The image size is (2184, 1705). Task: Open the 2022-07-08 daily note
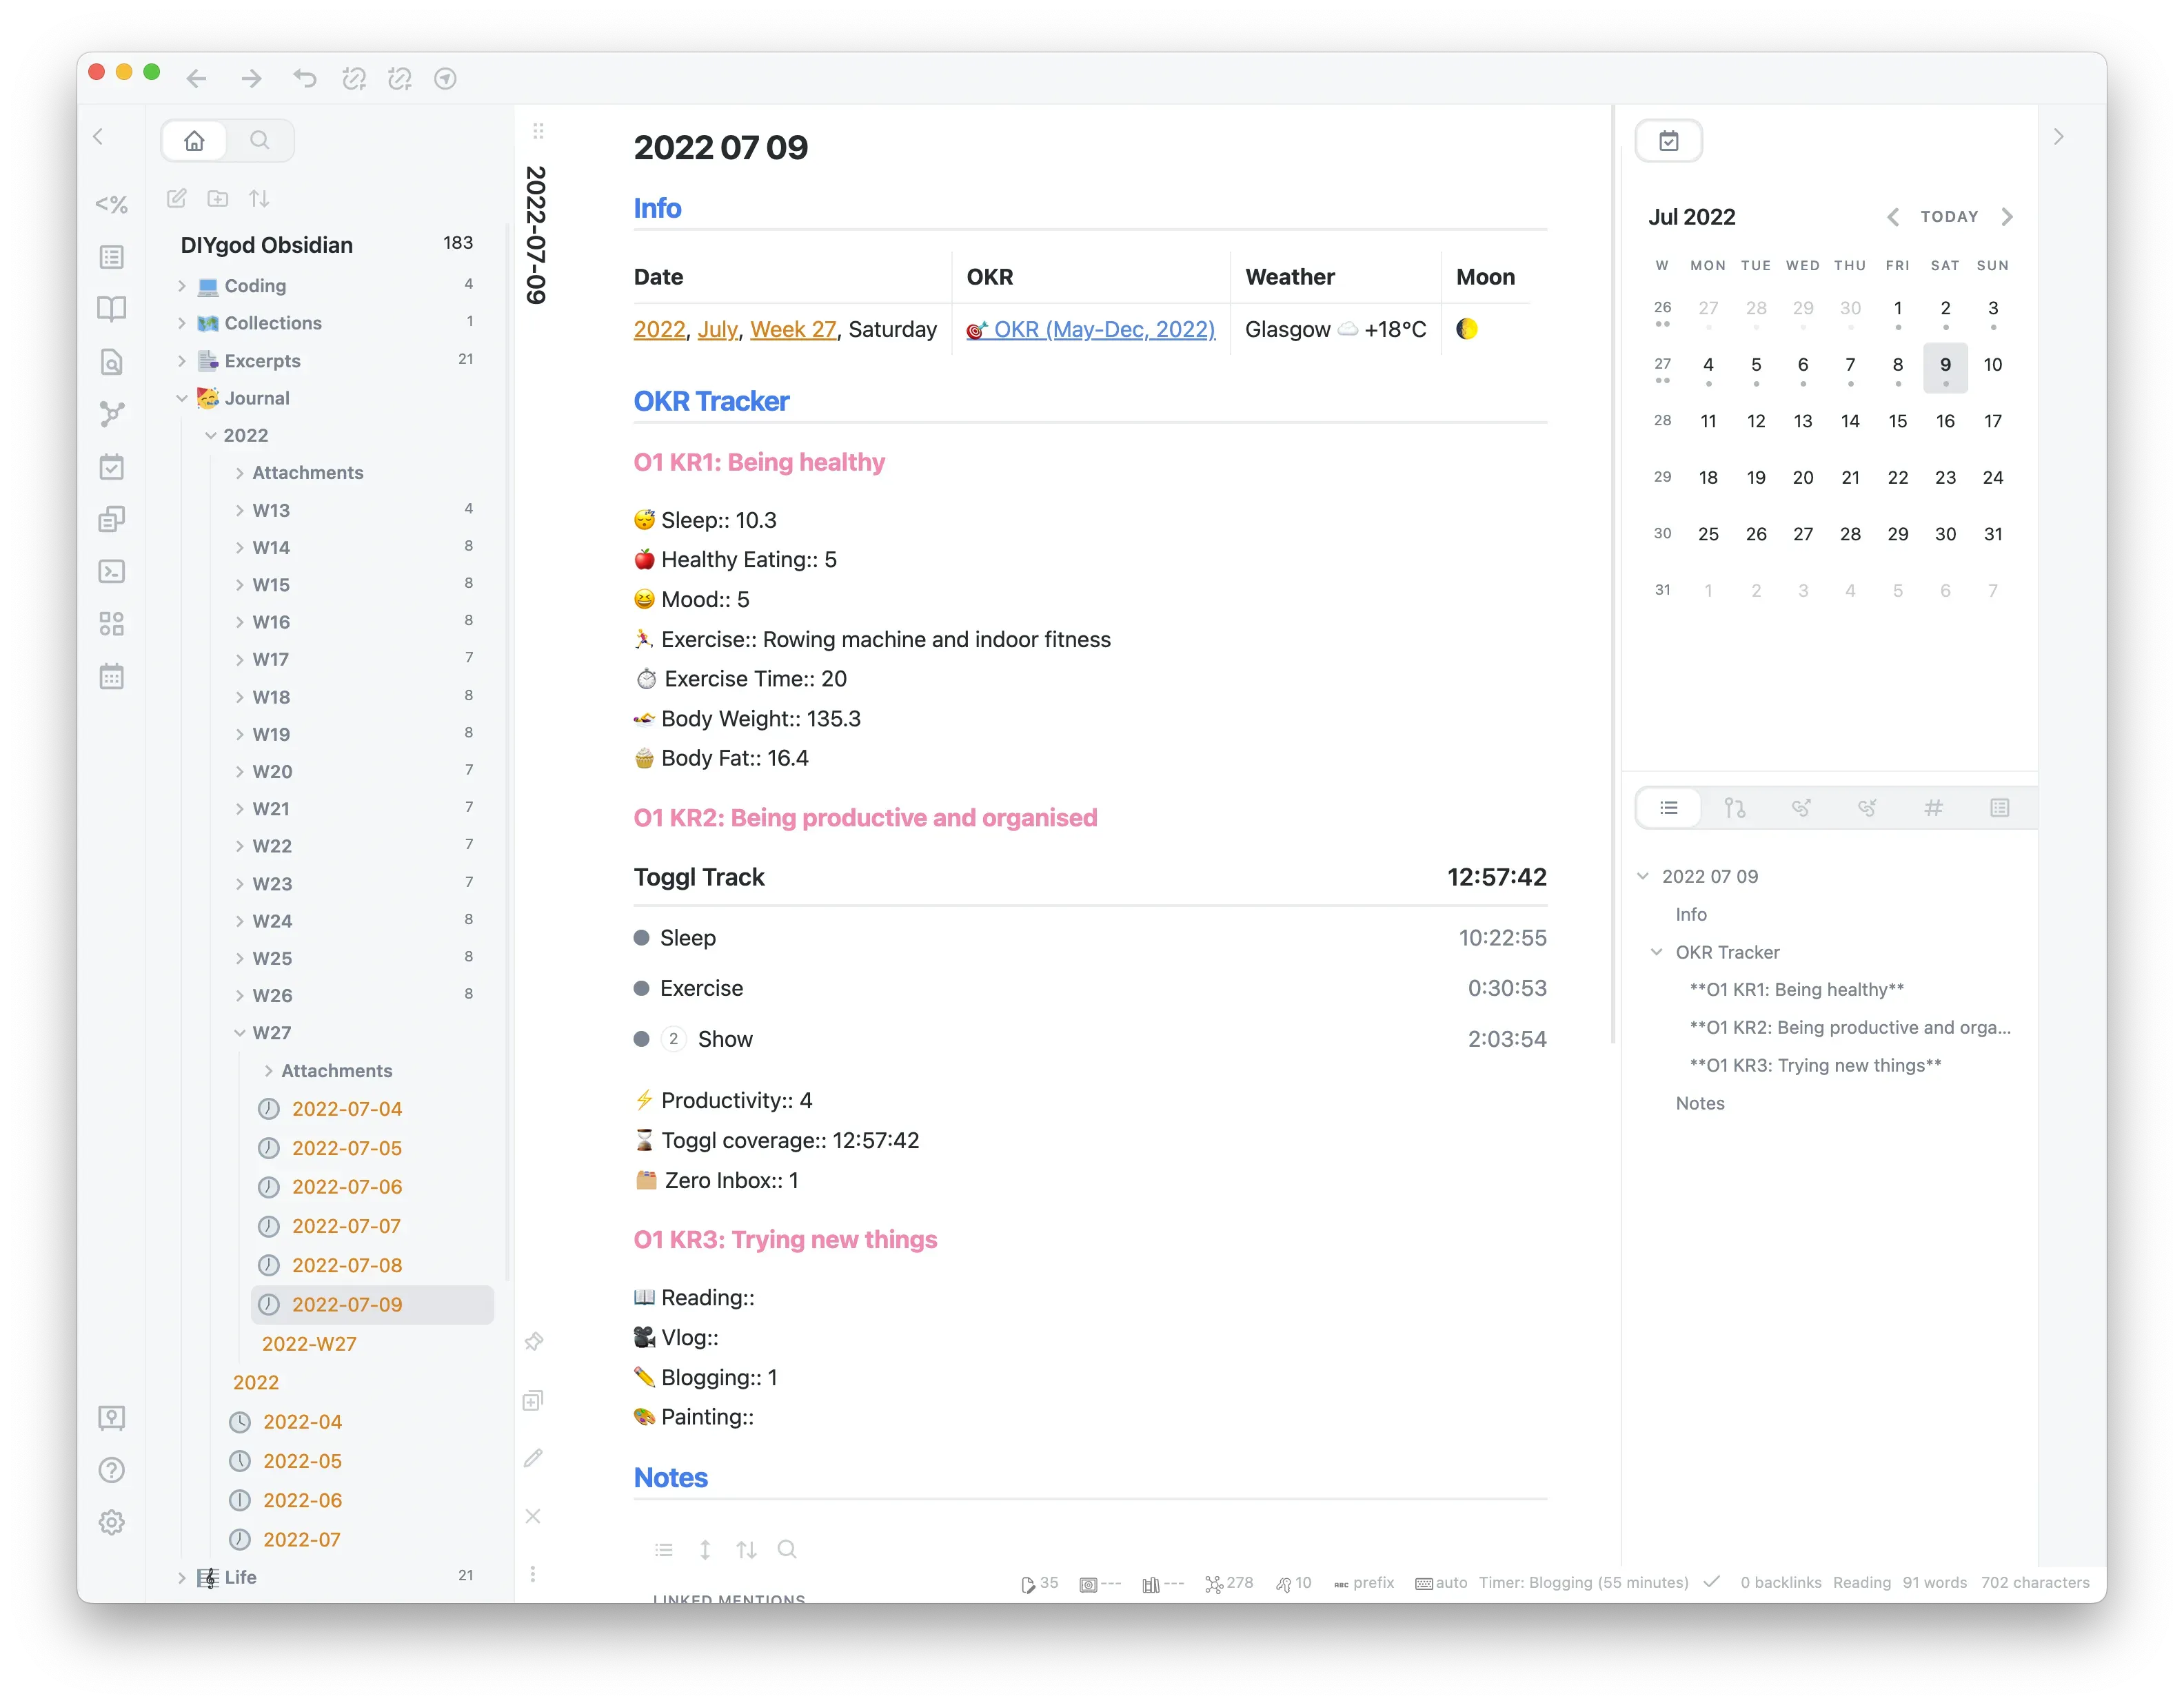tap(346, 1265)
